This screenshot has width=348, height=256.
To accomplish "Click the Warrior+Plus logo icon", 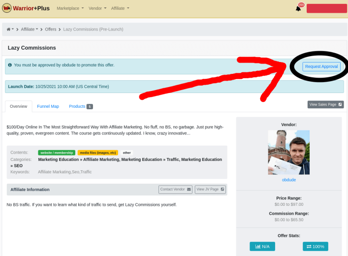I will coord(7,8).
